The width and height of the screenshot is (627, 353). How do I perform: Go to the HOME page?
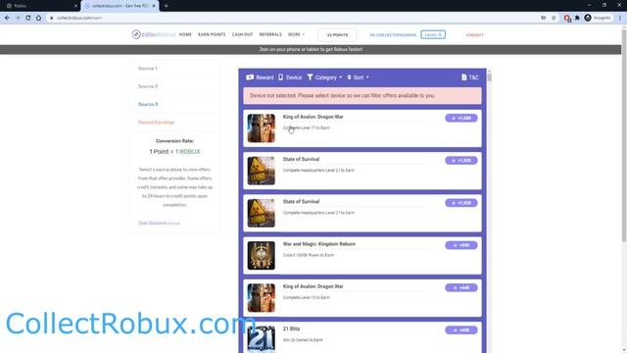point(185,34)
